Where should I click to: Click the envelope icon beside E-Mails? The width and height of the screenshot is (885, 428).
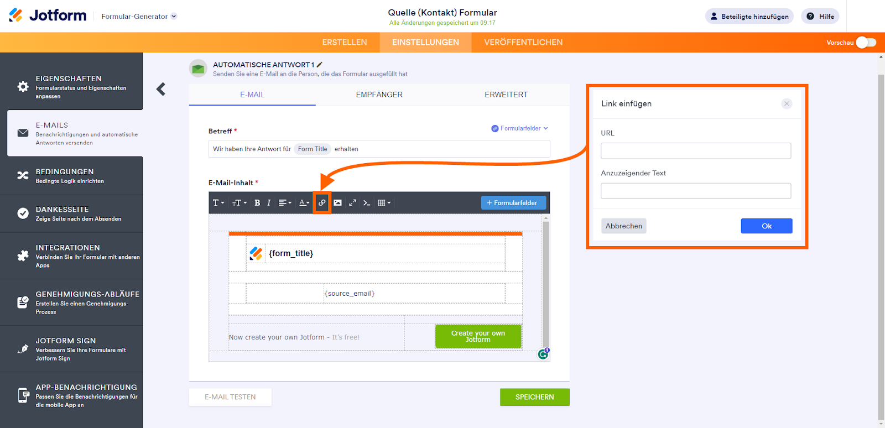(x=23, y=133)
